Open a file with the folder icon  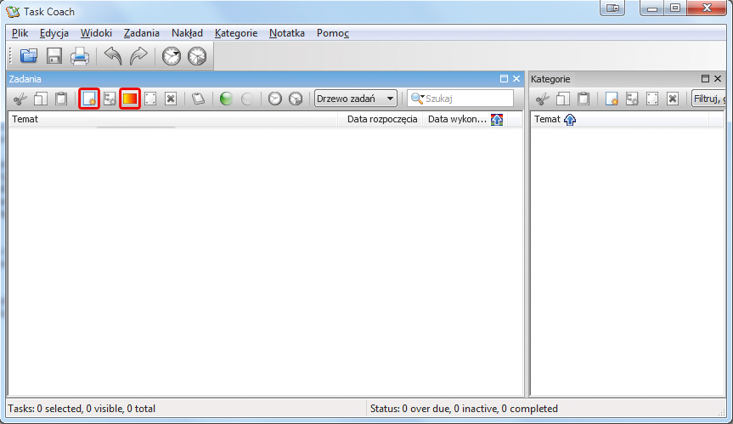[x=29, y=57]
